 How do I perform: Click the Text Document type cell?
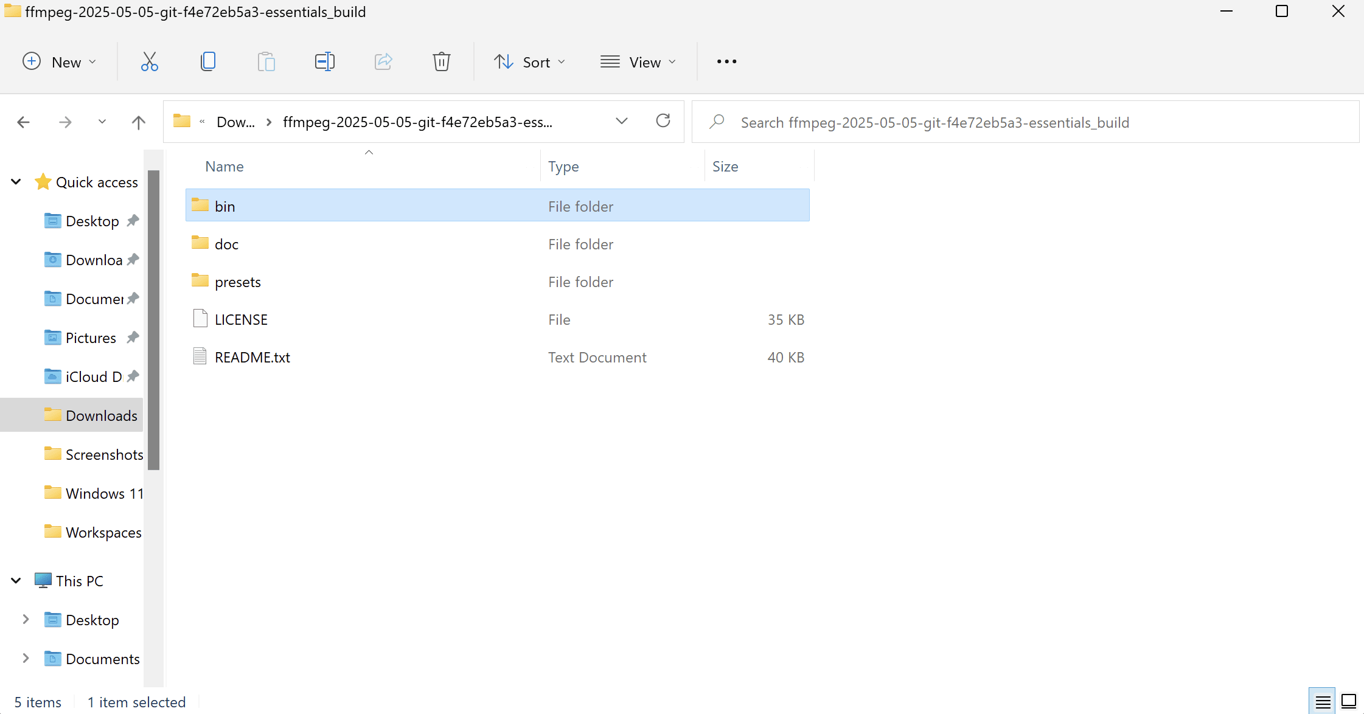click(597, 357)
